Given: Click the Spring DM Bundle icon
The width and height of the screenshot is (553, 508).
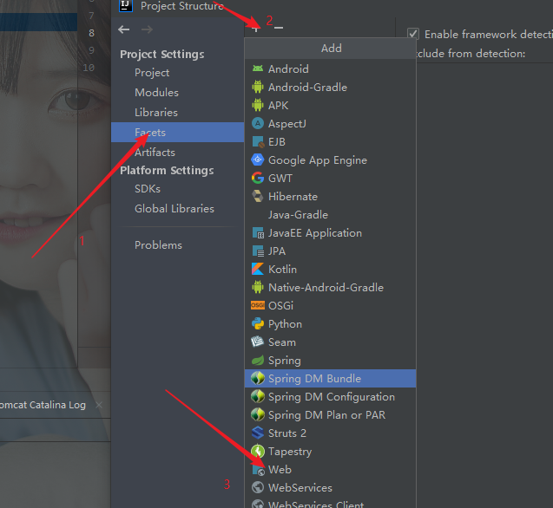Looking at the screenshot, I should coord(258,378).
